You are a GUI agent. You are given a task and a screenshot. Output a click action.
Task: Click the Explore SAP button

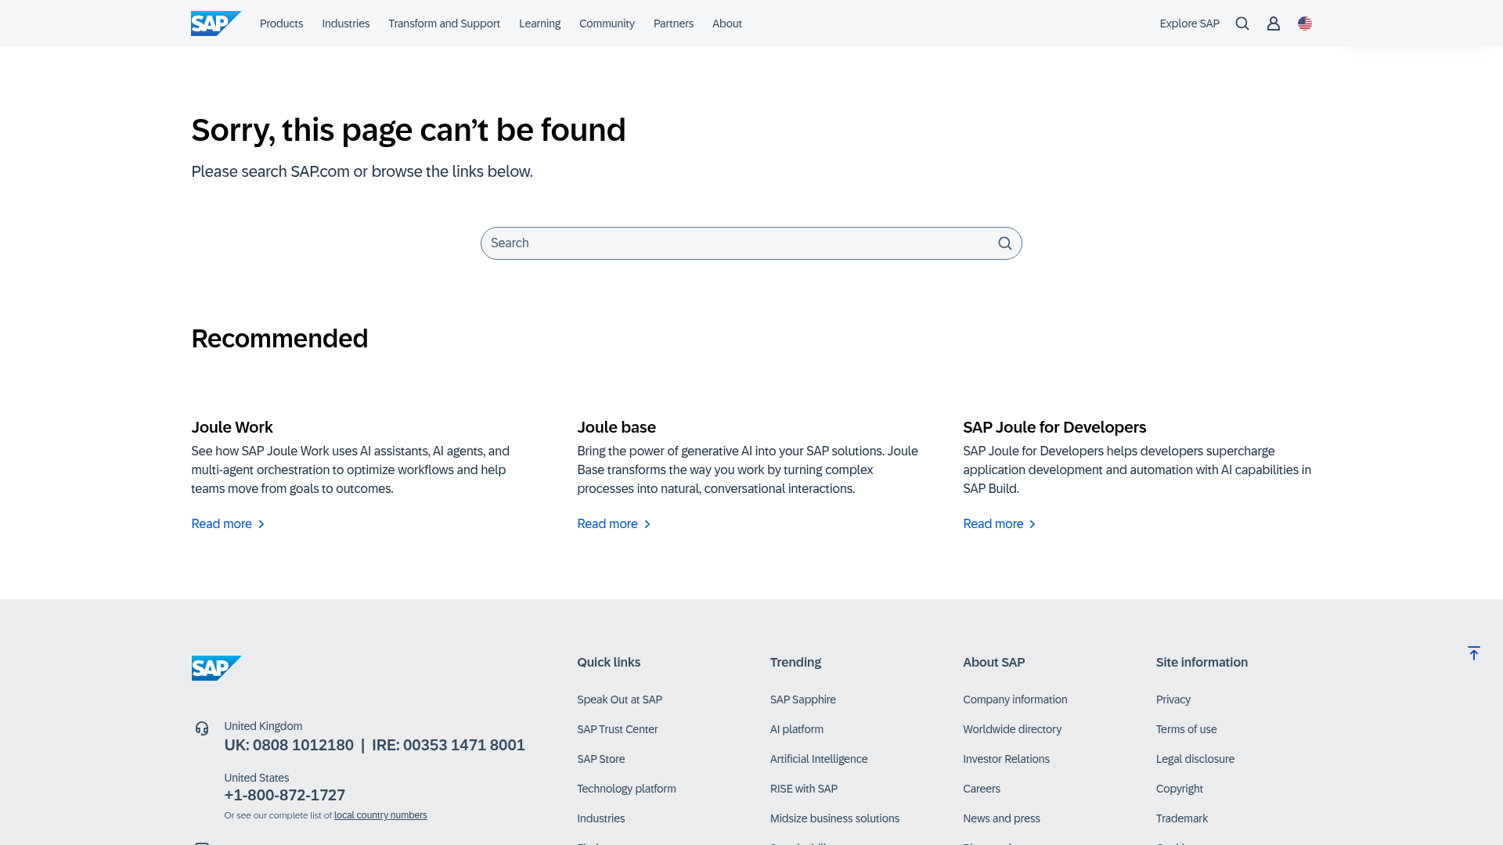pos(1189,23)
